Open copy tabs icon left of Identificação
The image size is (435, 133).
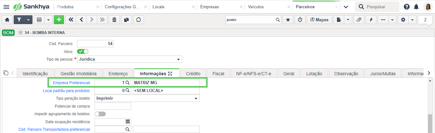pos(5,73)
